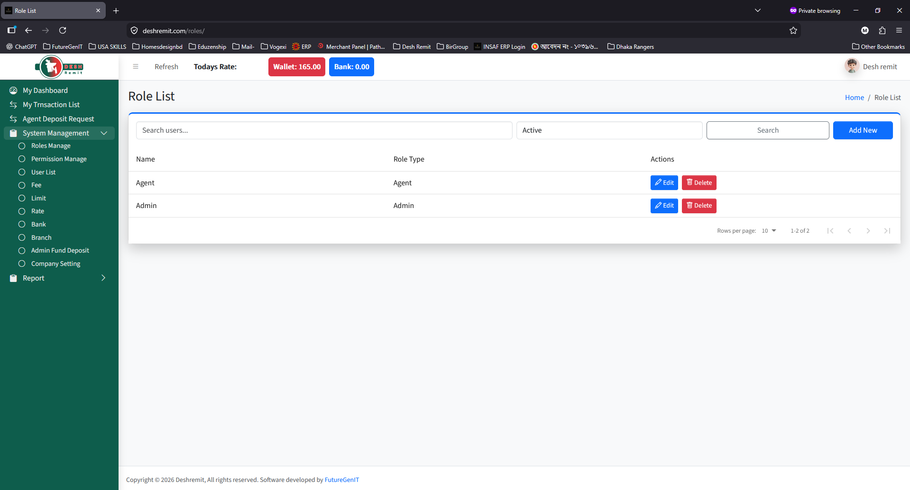Click the My Trnsaction List arrows icon
The height and width of the screenshot is (490, 910).
coord(13,105)
